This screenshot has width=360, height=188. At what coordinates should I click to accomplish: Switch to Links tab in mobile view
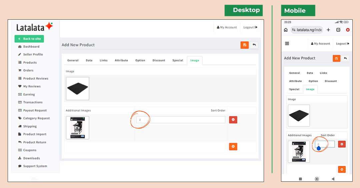(x=323, y=73)
